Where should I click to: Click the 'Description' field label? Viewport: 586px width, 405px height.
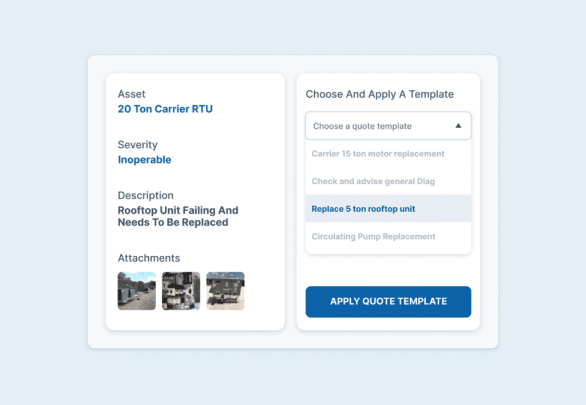click(145, 195)
